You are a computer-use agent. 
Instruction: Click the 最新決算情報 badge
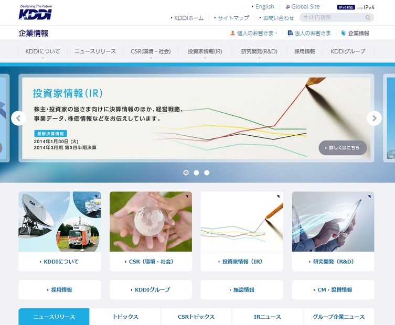point(50,134)
